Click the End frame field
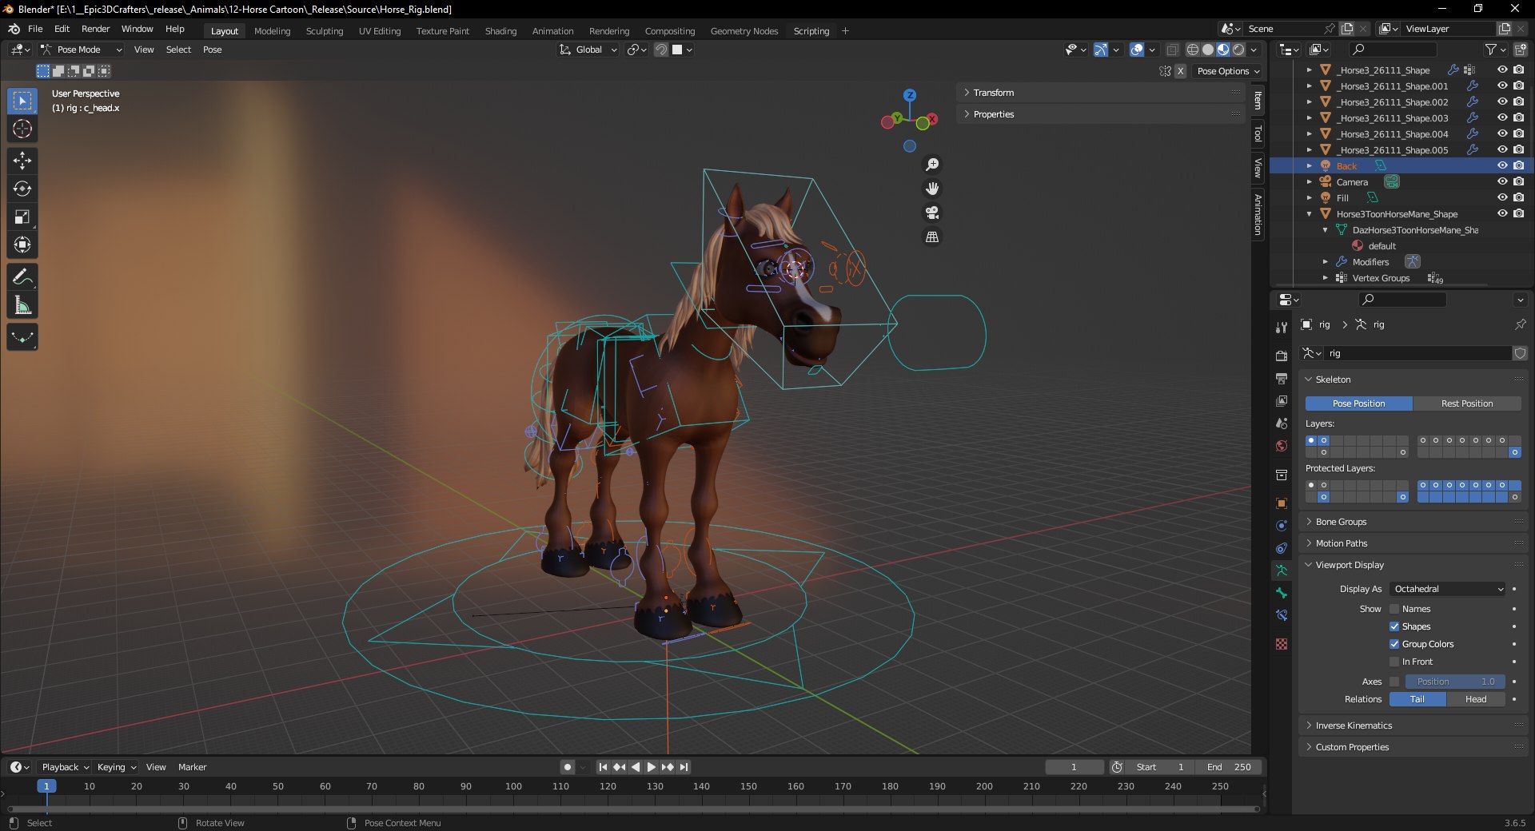This screenshot has height=831, width=1535. coord(1229,767)
